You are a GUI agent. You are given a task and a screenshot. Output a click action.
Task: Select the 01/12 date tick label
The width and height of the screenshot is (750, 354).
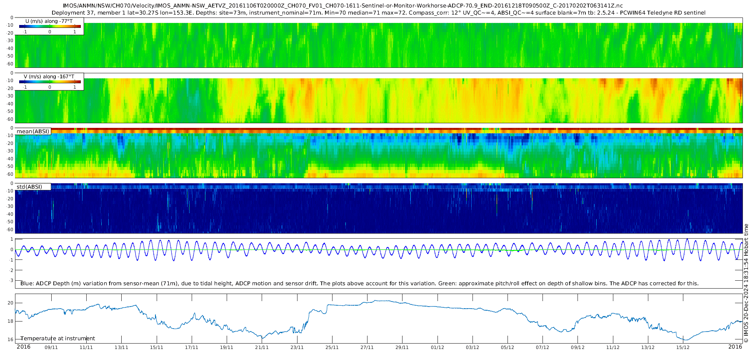tap(437, 347)
